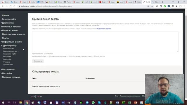Screen dimensions: 187x105
Task: Open О технологии under Турбо-страницы
Action: [x=8, y=49]
